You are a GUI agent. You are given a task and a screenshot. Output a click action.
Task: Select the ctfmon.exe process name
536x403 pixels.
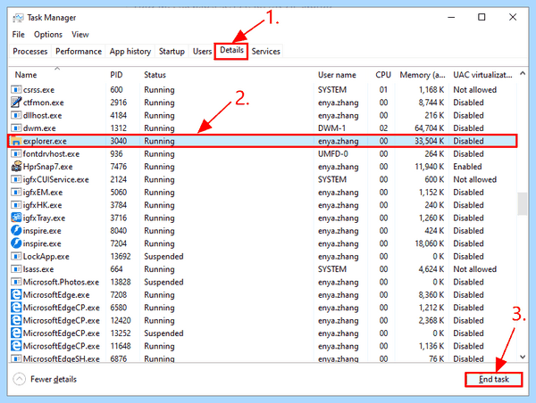pyautogui.click(x=44, y=103)
